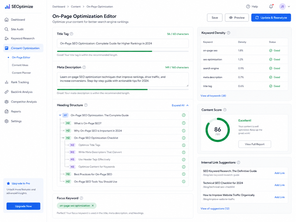This screenshot has height=222, width=296.
Task: Click the status icon for 'What is On-Page SEO?'
Action: tap(184, 123)
